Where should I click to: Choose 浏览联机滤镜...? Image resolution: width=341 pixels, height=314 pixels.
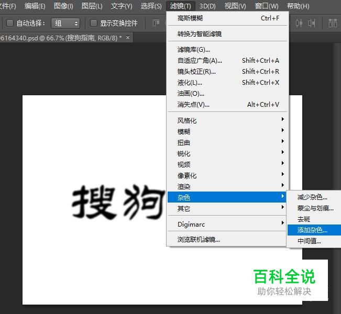pyautogui.click(x=228, y=240)
